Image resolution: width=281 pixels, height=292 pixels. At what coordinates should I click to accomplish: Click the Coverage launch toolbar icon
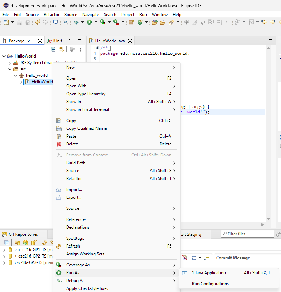coord(102,22)
